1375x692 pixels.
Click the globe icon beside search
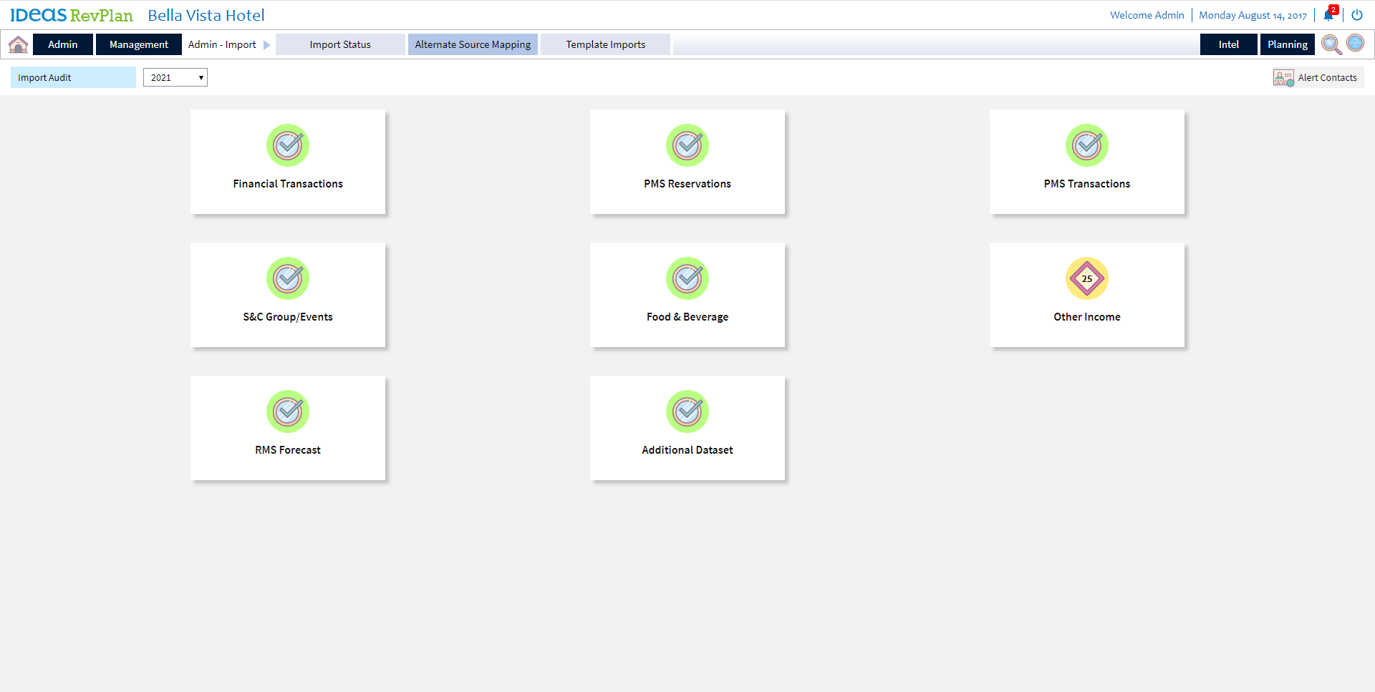click(1356, 43)
